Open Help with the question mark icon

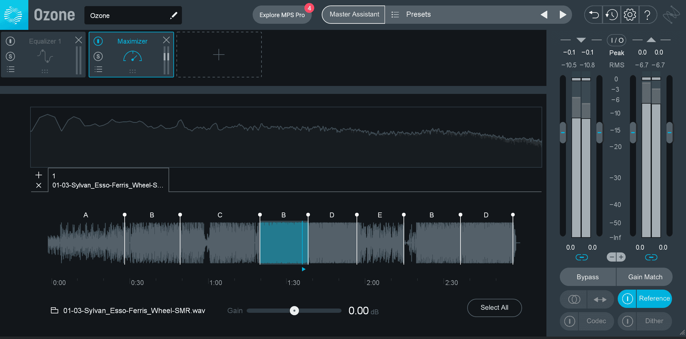648,15
